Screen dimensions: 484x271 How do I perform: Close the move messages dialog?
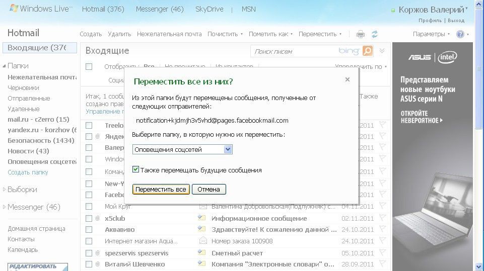pos(347,79)
